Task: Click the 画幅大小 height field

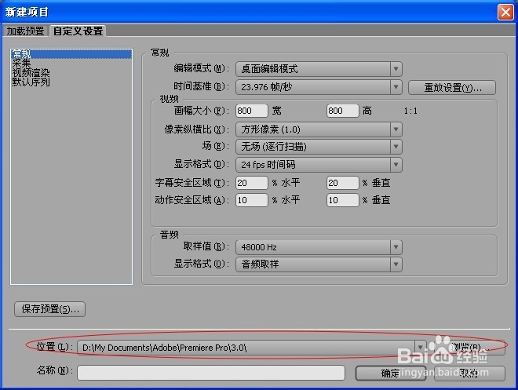Action: [x=342, y=111]
